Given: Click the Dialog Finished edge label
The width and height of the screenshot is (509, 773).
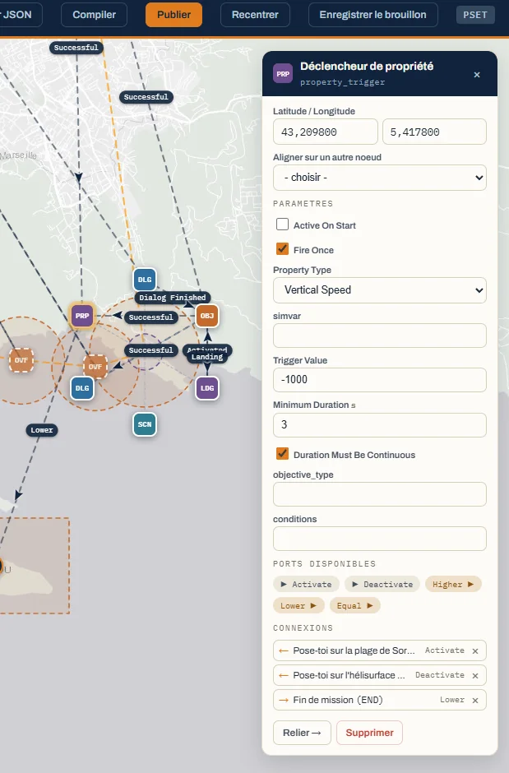Looking at the screenshot, I should (173, 297).
